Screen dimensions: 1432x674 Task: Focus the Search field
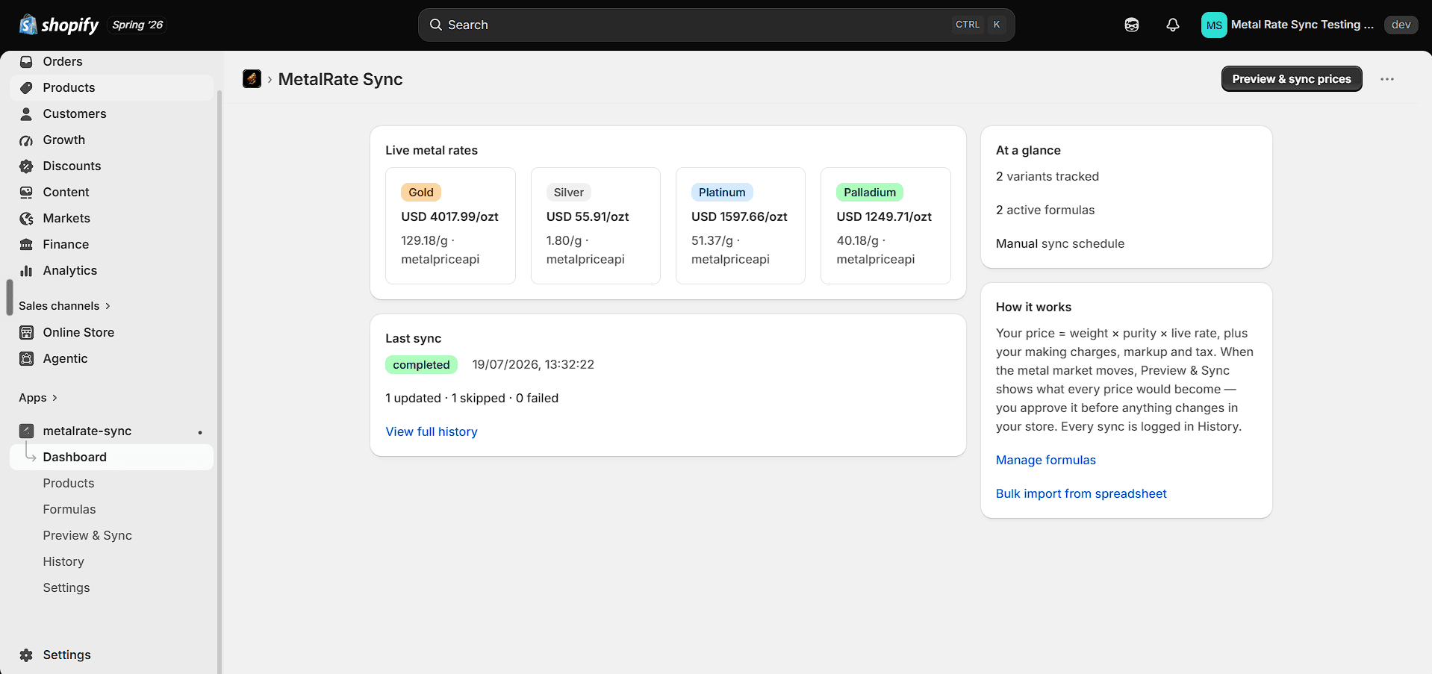(x=716, y=25)
